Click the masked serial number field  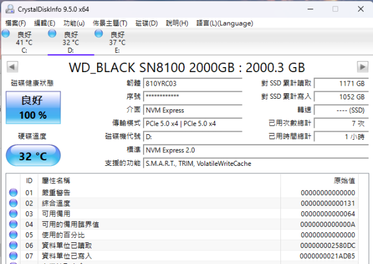point(193,97)
